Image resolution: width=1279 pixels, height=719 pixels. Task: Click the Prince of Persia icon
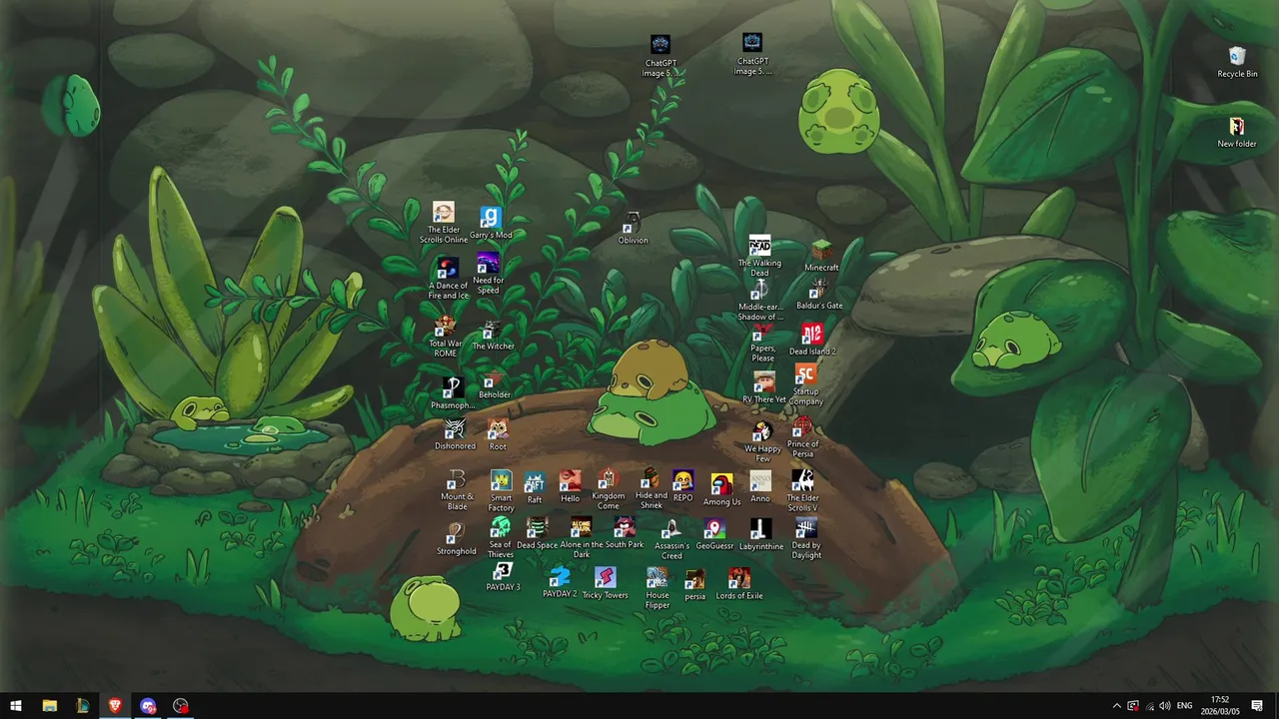click(802, 436)
